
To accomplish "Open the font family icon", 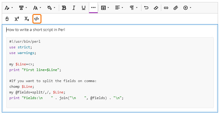I will pyautogui.click(x=21, y=8).
